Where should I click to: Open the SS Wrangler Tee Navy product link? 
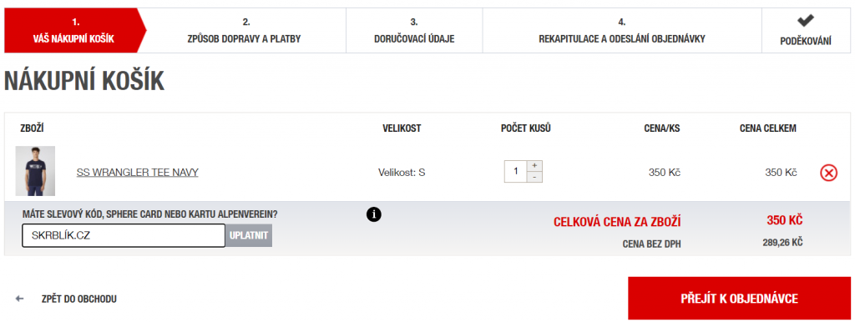tap(138, 173)
